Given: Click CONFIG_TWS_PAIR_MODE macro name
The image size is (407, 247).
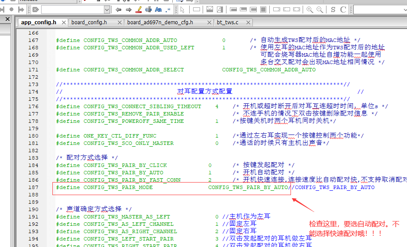Looking at the screenshot, I should pyautogui.click(x=118, y=187).
